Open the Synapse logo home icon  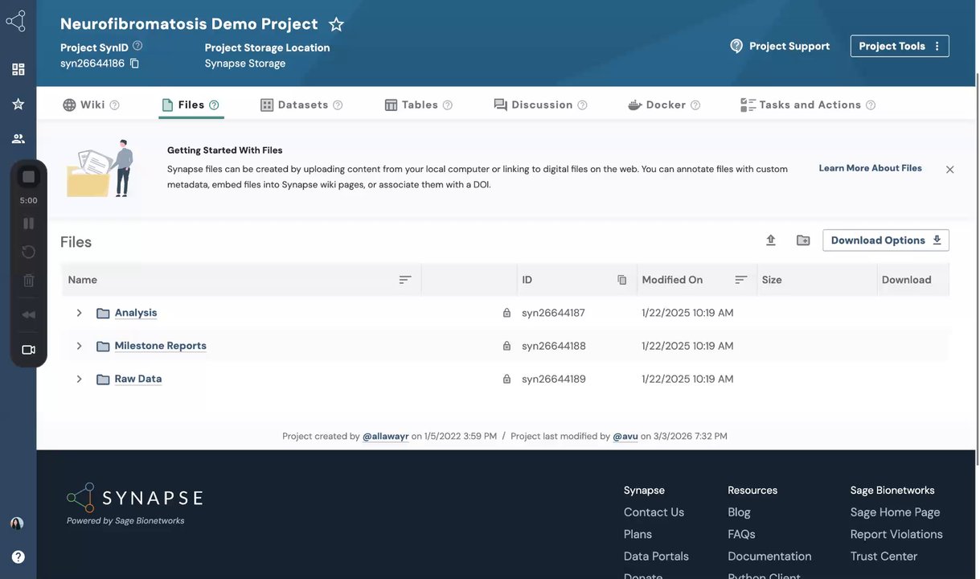(16, 22)
